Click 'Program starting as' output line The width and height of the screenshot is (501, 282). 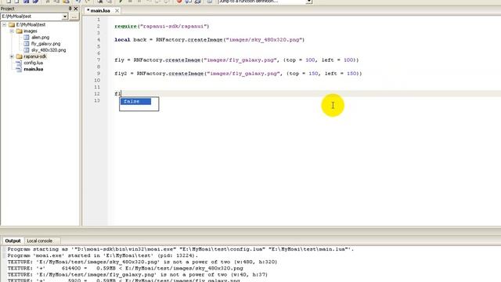[x=181, y=249]
